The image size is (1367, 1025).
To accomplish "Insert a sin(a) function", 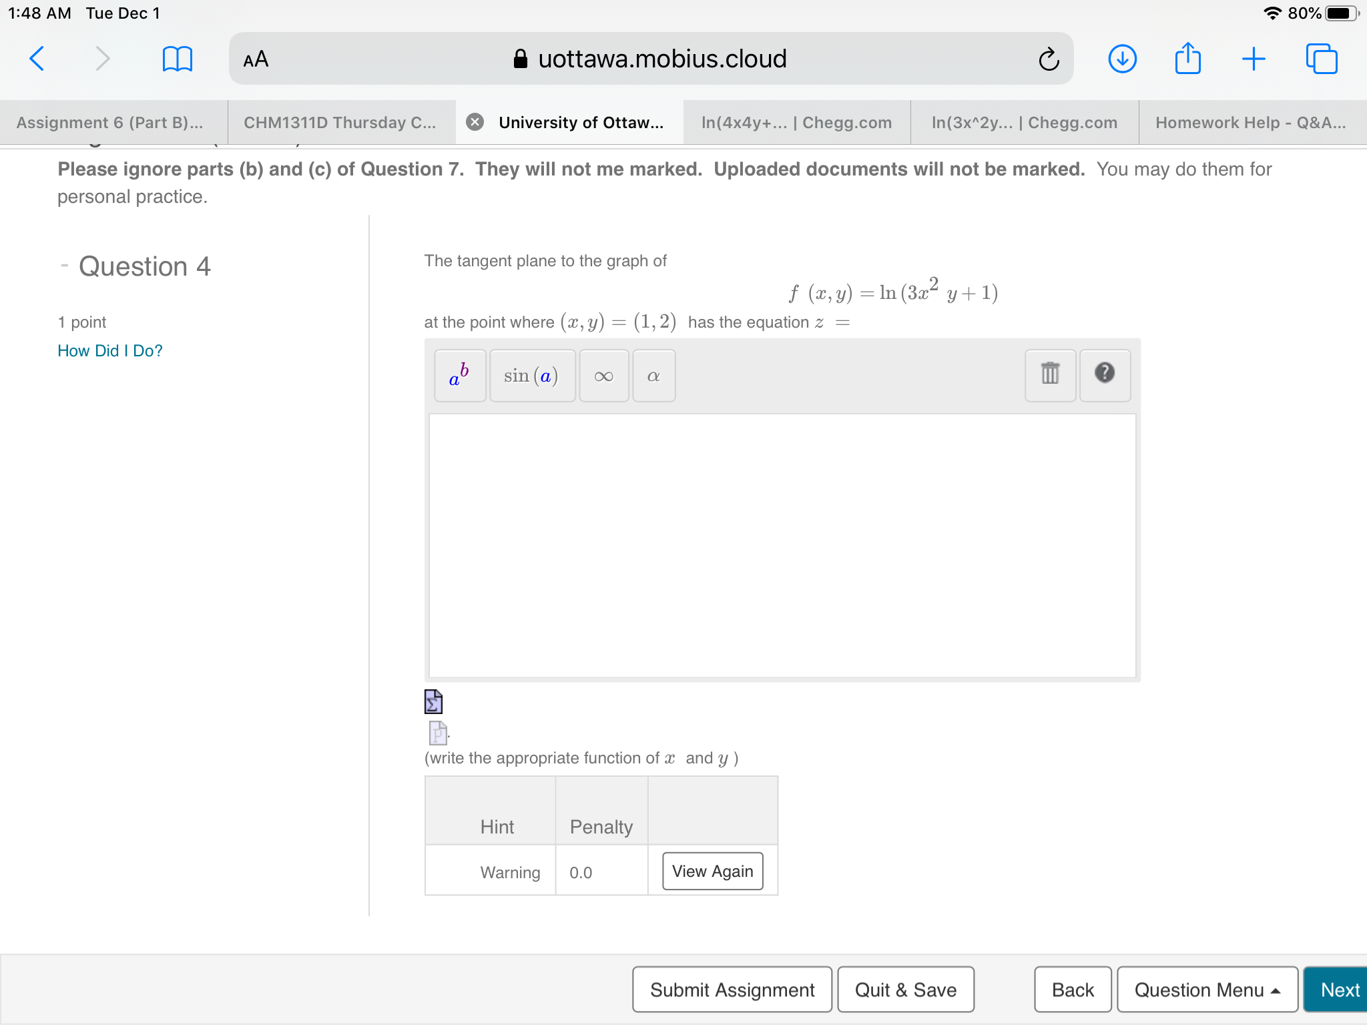I will (532, 375).
